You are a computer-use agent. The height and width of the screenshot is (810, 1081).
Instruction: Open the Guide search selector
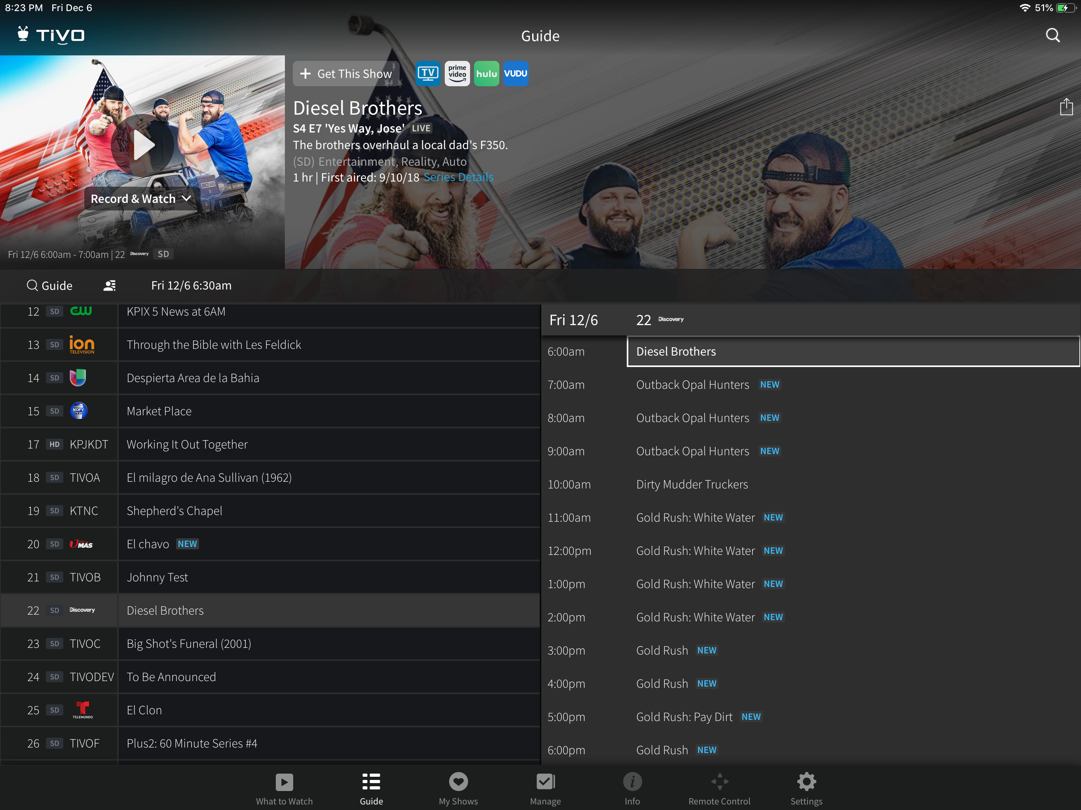[x=49, y=286]
